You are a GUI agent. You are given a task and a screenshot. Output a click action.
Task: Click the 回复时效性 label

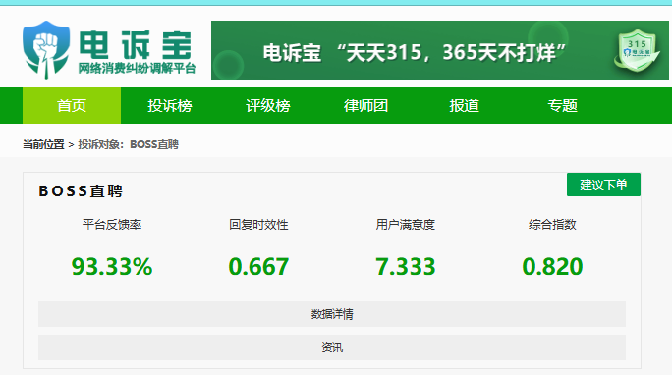(258, 225)
